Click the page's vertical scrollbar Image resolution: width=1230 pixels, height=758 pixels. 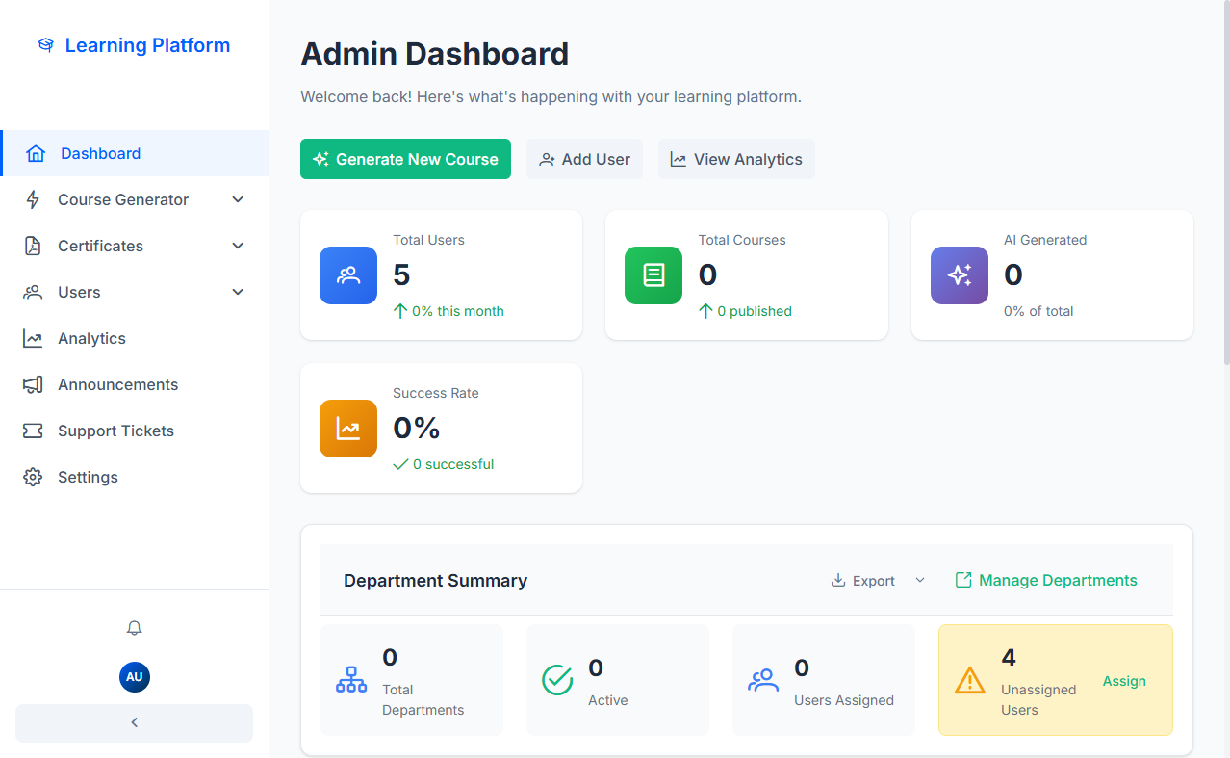1225,193
